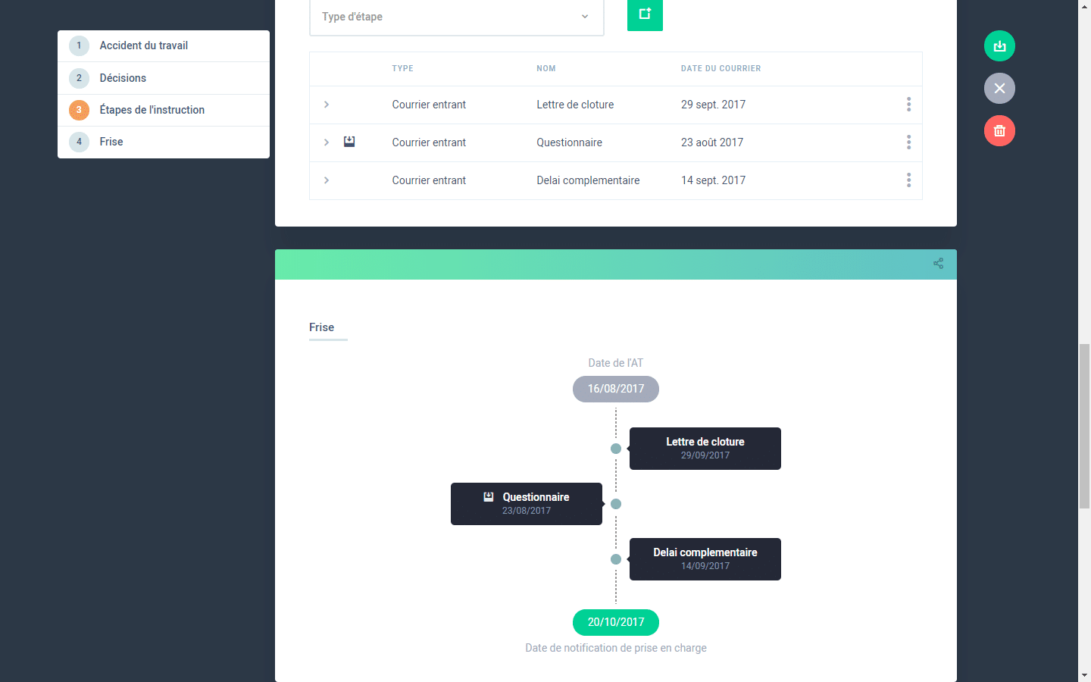This screenshot has height=682, width=1091.
Task: Open three-dot menu for Delai complementaire row
Action: (x=908, y=180)
